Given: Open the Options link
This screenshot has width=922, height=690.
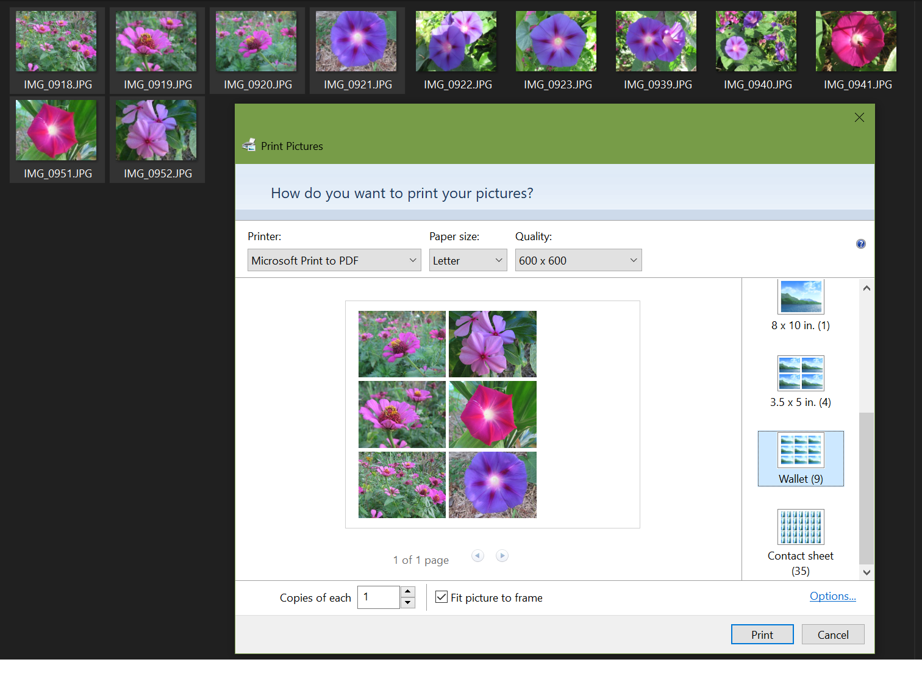Looking at the screenshot, I should [833, 596].
